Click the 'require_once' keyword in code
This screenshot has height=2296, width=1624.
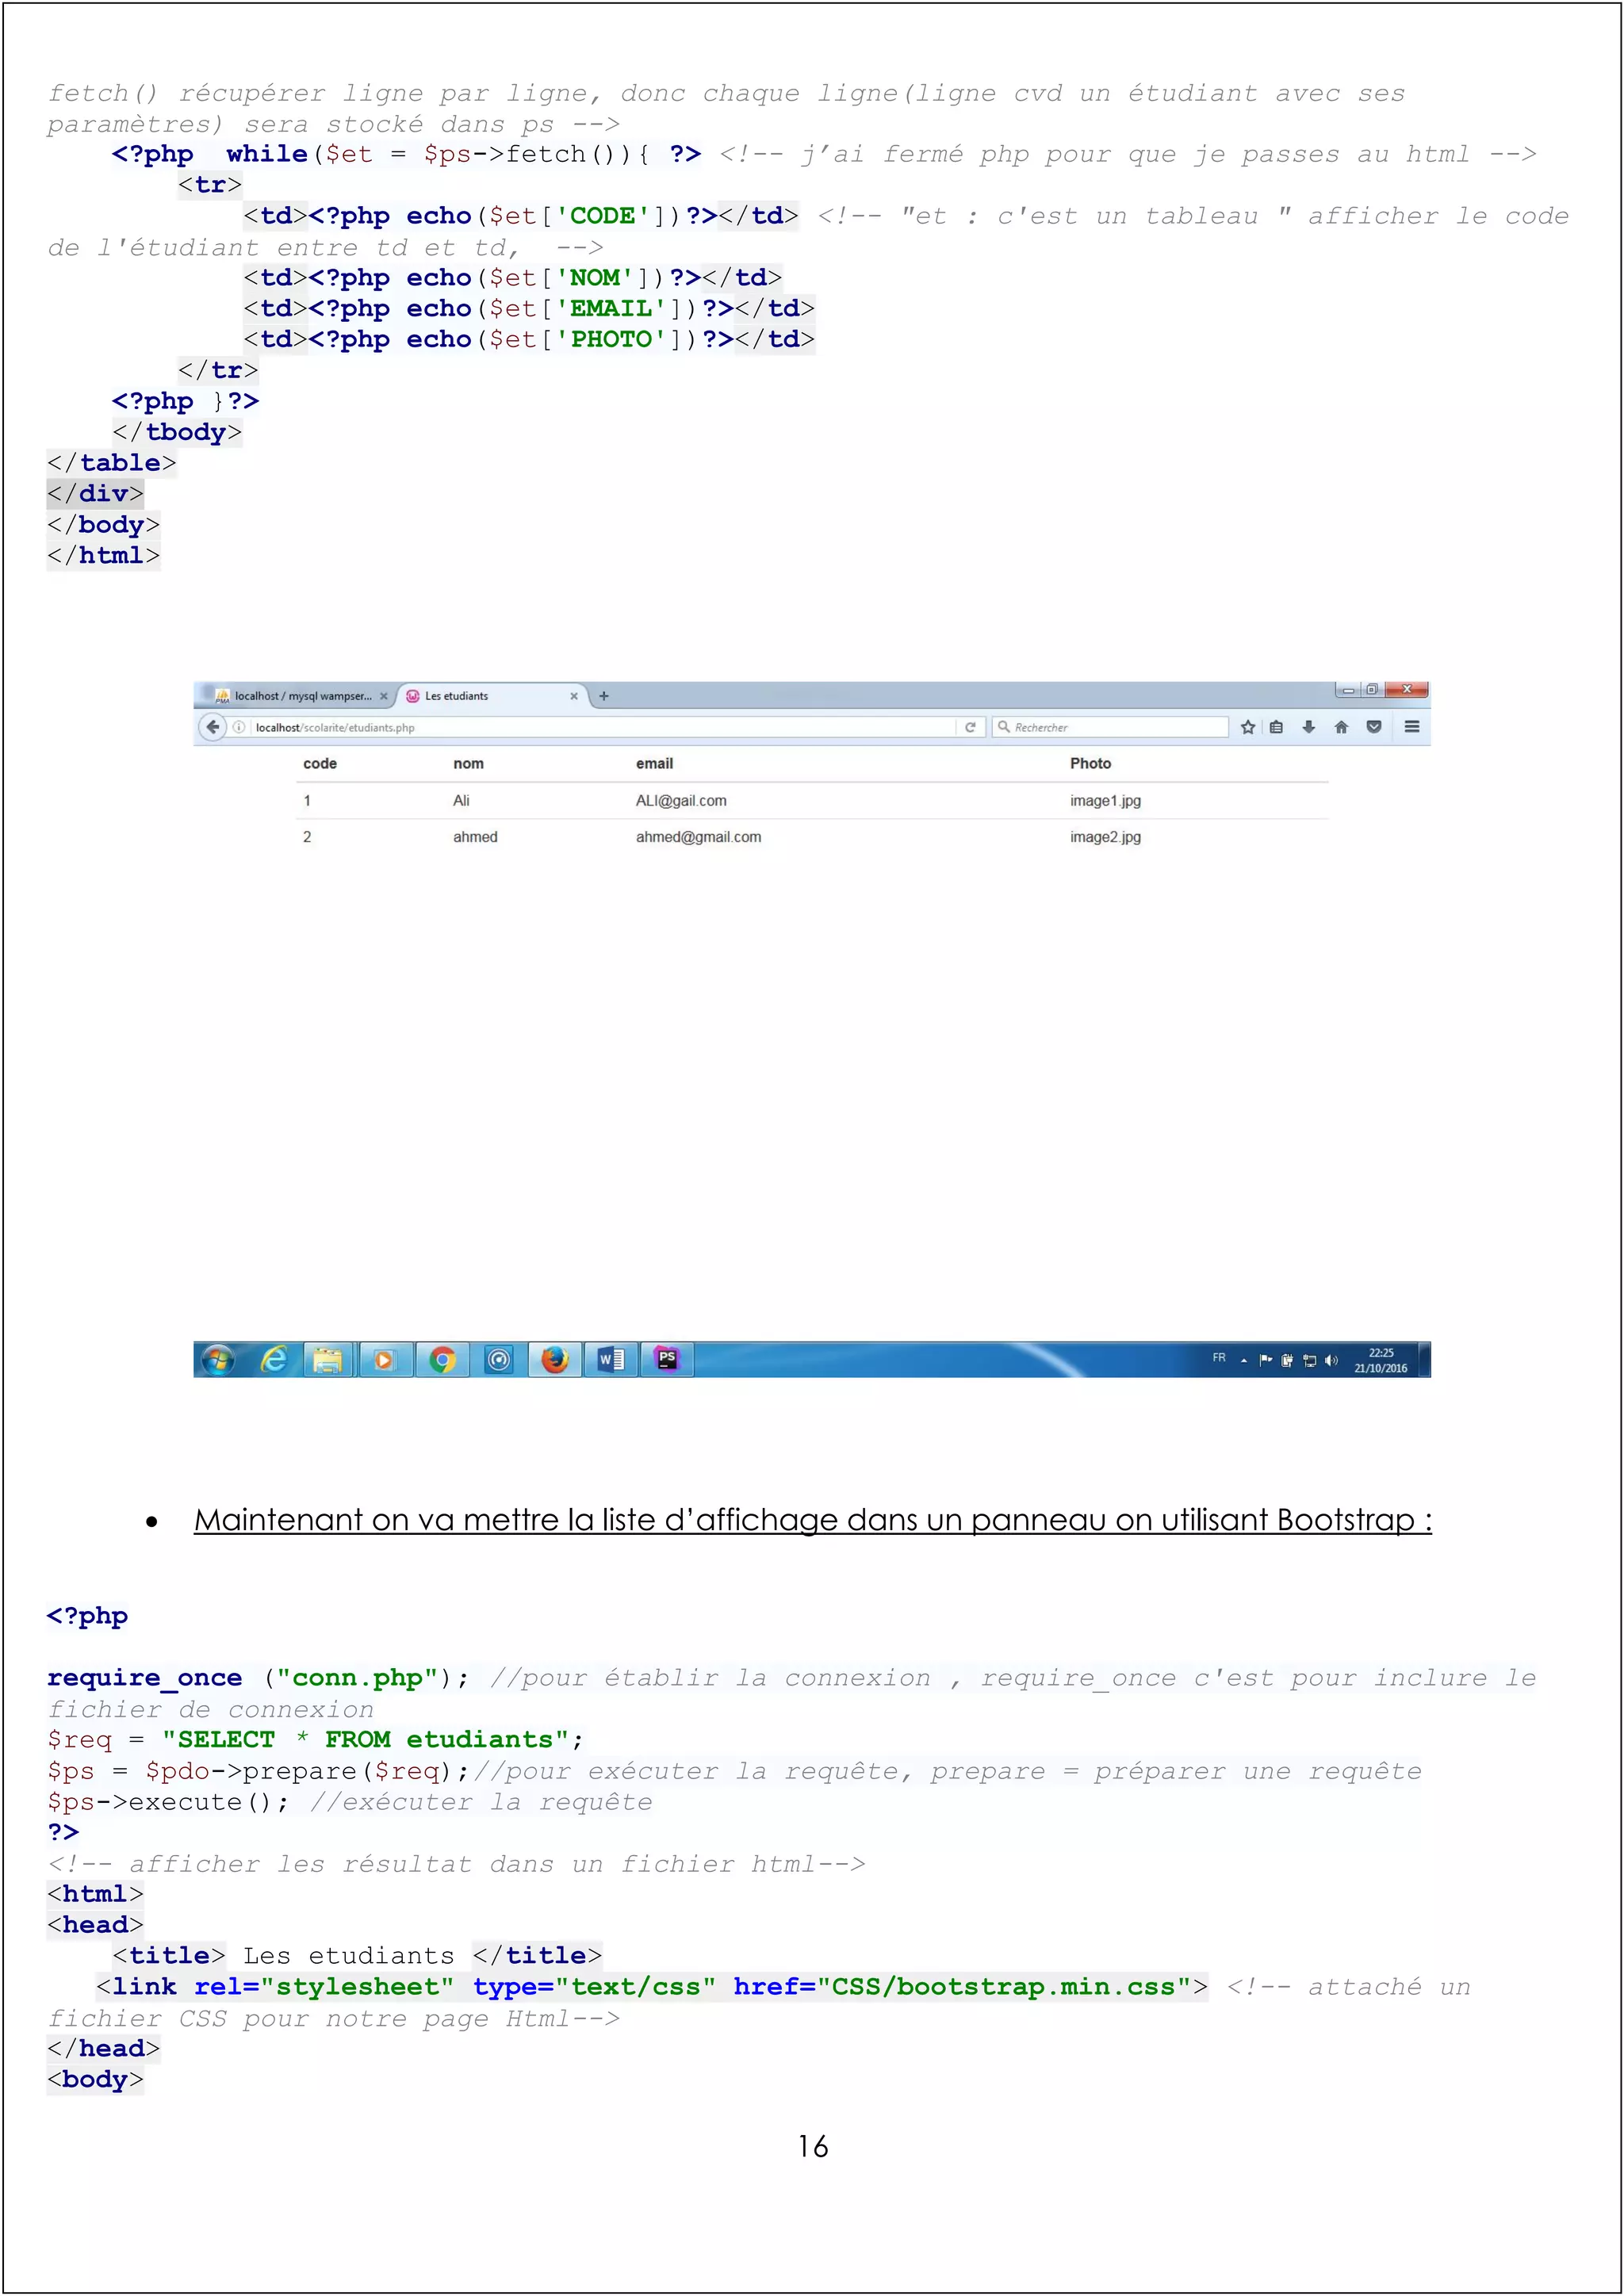145,1679
